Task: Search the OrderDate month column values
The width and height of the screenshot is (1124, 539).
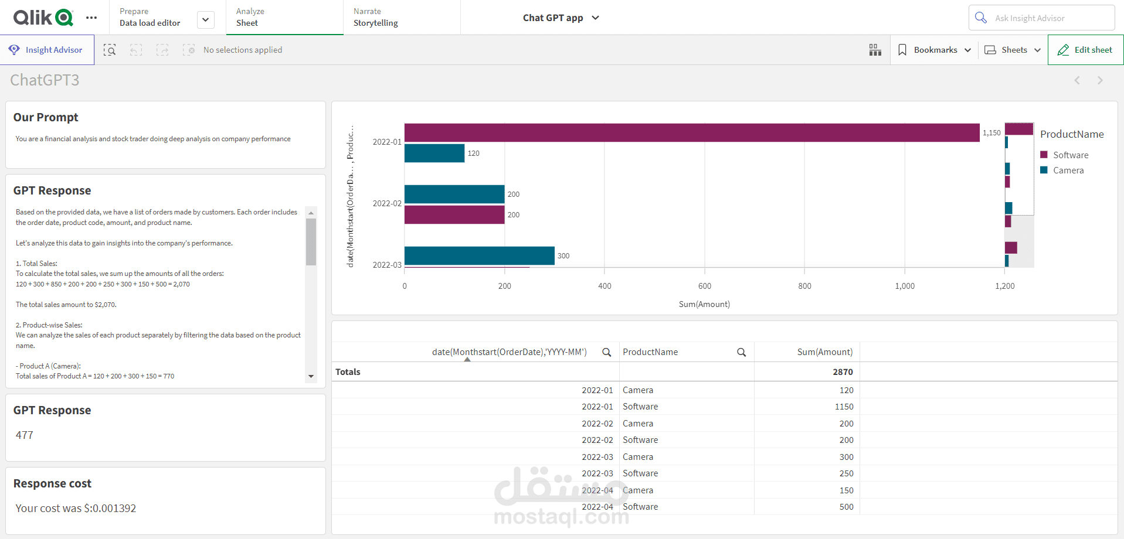Action: pos(607,352)
